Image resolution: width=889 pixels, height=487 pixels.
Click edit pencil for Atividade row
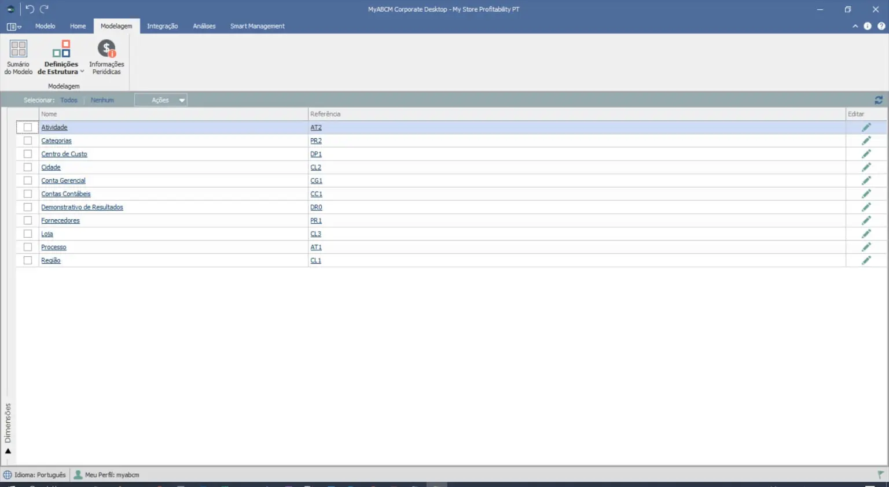coord(866,127)
